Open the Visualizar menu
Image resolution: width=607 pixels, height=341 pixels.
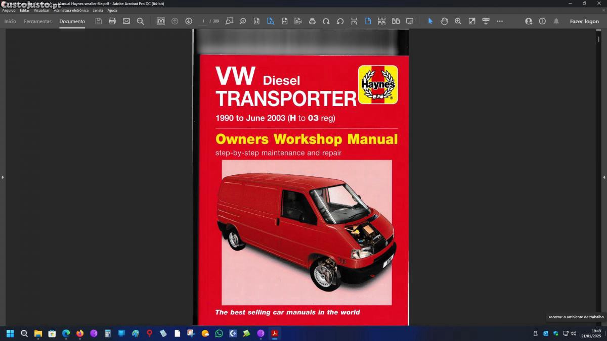click(41, 10)
